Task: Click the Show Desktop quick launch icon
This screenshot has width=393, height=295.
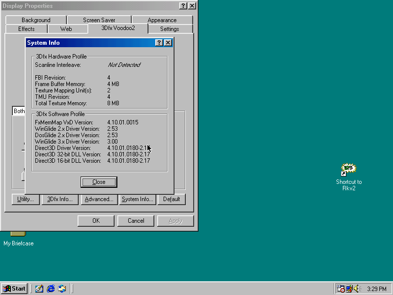Action: tap(39, 289)
